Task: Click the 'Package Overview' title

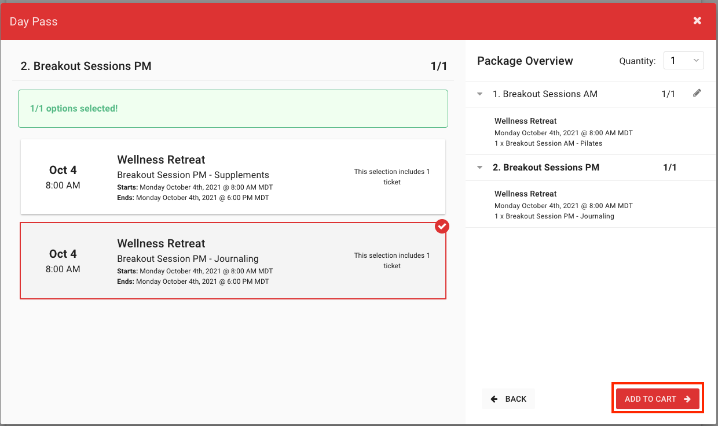Action: pos(525,61)
